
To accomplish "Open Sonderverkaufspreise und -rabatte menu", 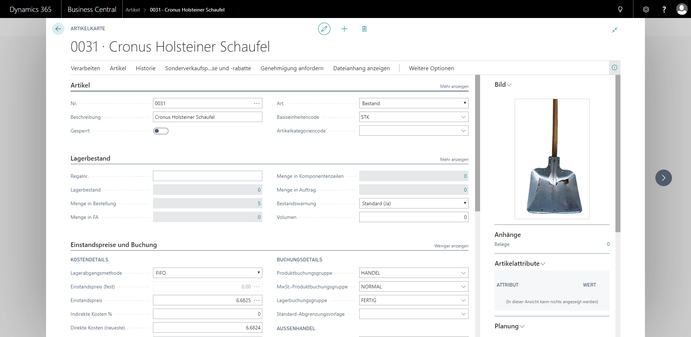I will click(208, 68).
